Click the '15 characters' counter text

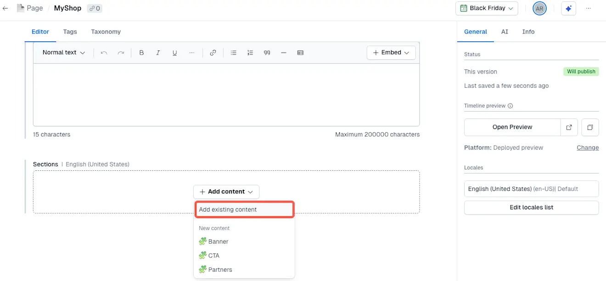51,135
